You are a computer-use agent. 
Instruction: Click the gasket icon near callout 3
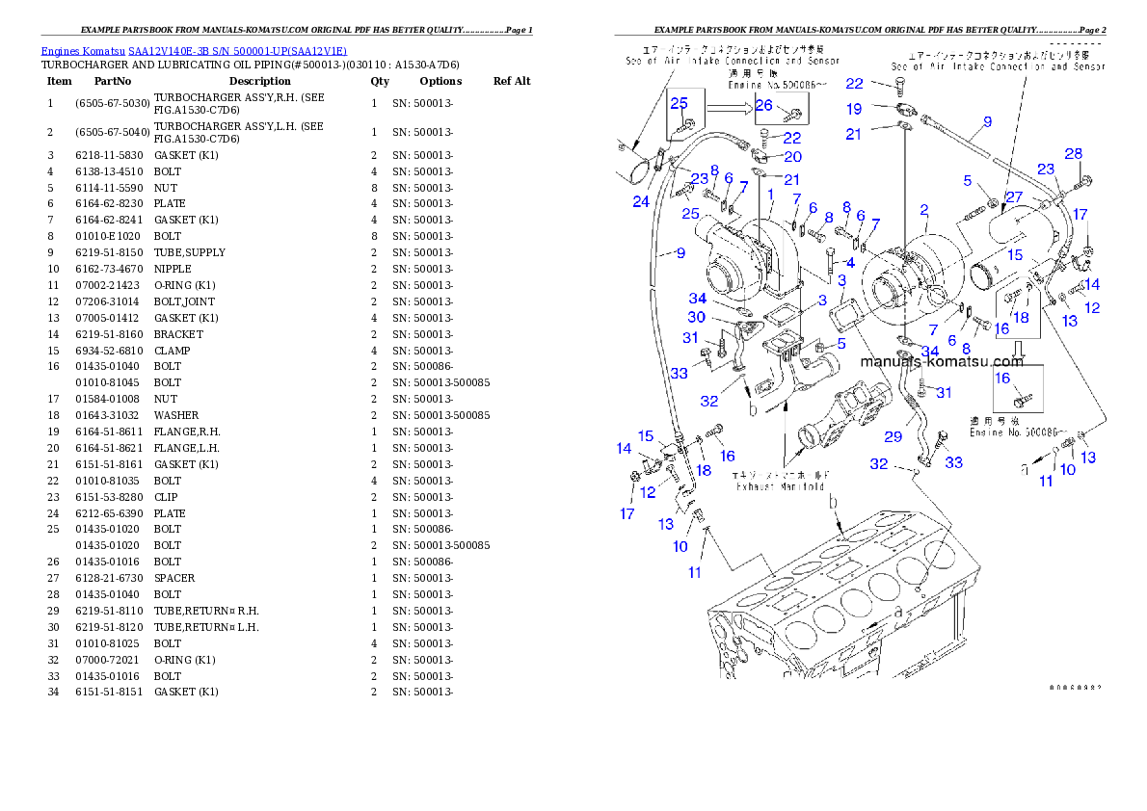pyautogui.click(x=845, y=316)
